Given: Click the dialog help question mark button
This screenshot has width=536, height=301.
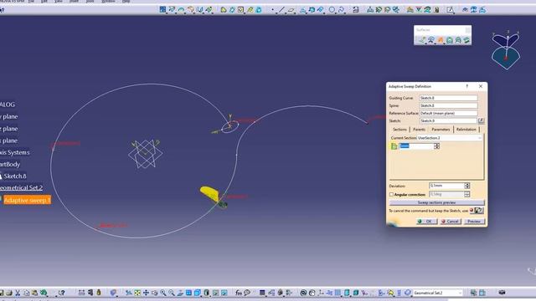Looking at the screenshot, I should tap(467, 86).
